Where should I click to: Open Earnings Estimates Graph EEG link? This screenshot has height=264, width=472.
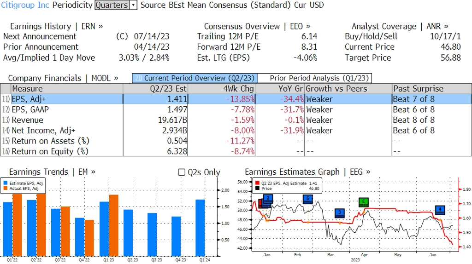[x=307, y=172]
